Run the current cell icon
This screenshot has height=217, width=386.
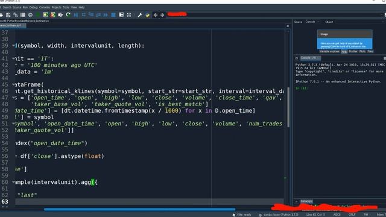coord(45,15)
